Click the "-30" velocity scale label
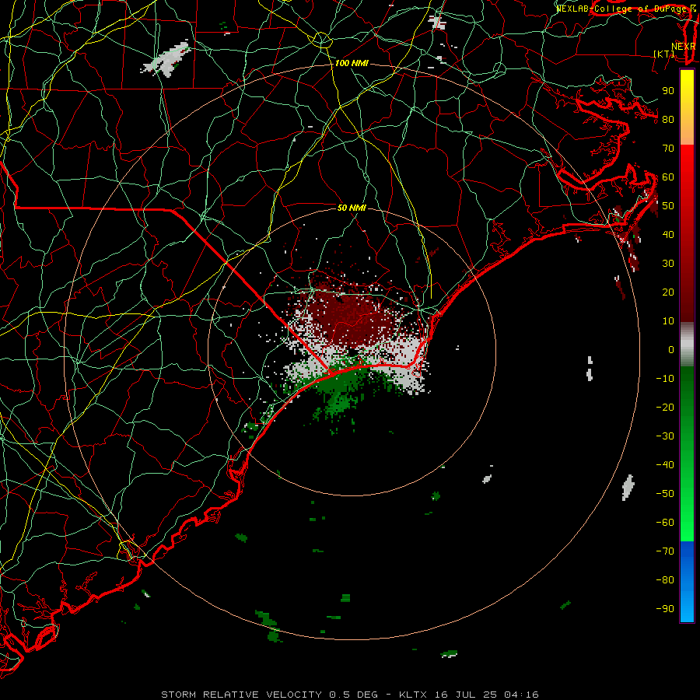The width and height of the screenshot is (700, 700). pyautogui.click(x=665, y=436)
